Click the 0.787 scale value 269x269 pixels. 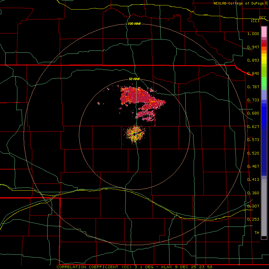253,87
